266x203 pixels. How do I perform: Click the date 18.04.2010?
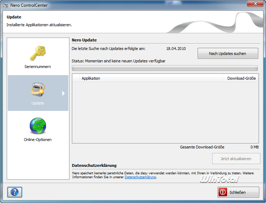176,49
